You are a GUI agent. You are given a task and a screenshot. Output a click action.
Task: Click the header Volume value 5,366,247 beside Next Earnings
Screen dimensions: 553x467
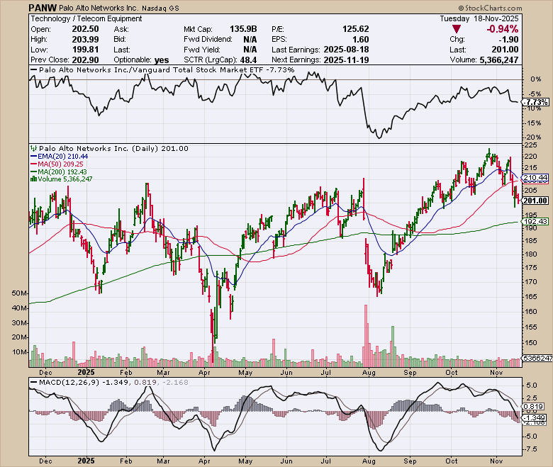(499, 60)
